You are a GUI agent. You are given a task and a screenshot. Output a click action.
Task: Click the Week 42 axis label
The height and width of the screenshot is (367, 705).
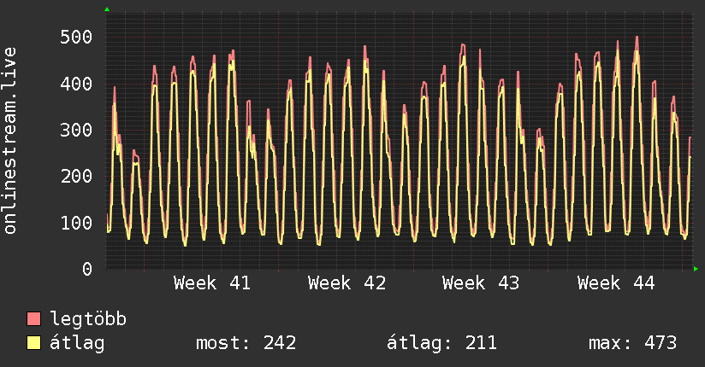347,283
